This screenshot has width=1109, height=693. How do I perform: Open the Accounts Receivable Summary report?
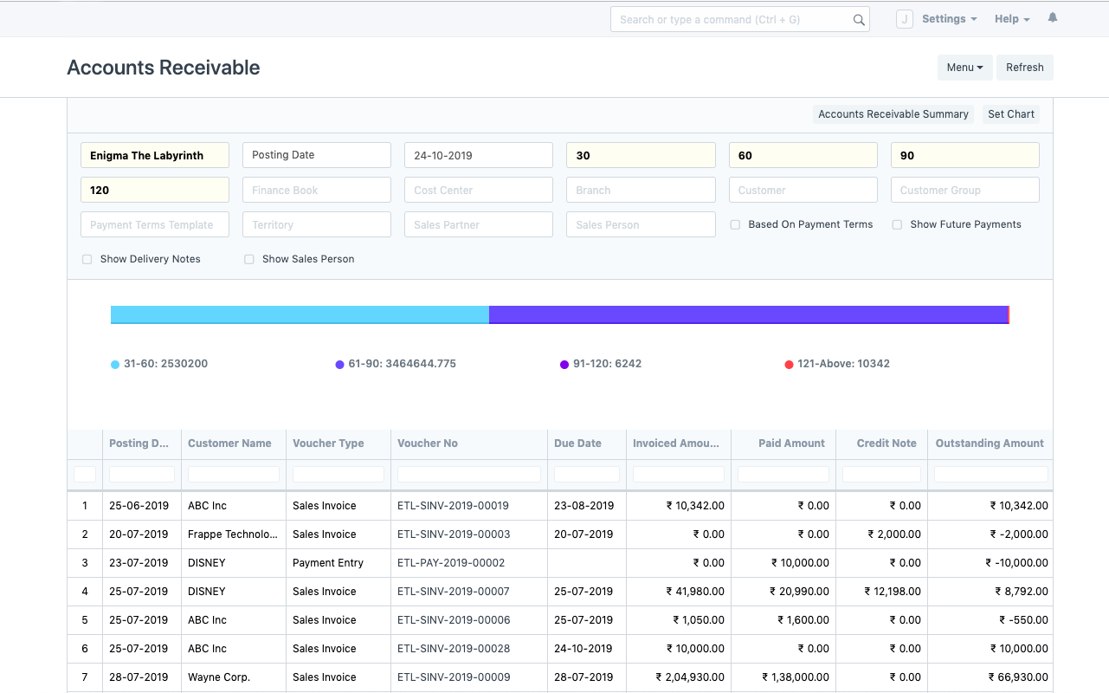[x=893, y=114]
